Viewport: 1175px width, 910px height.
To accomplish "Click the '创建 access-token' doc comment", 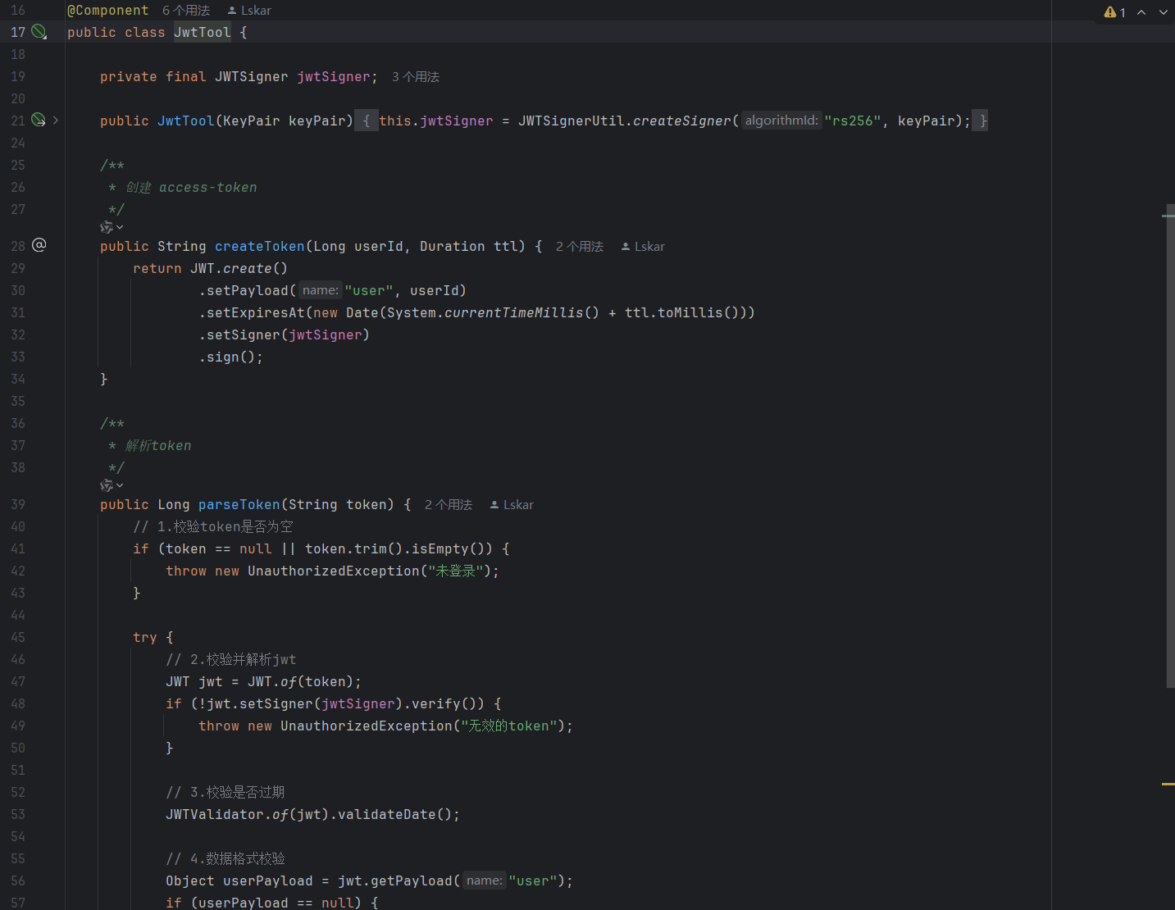I will 191,187.
